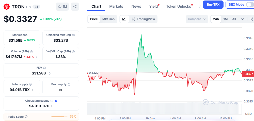Click the infinity Max. supply value
Viewport: 254px width, 121px height.
click(61, 90)
